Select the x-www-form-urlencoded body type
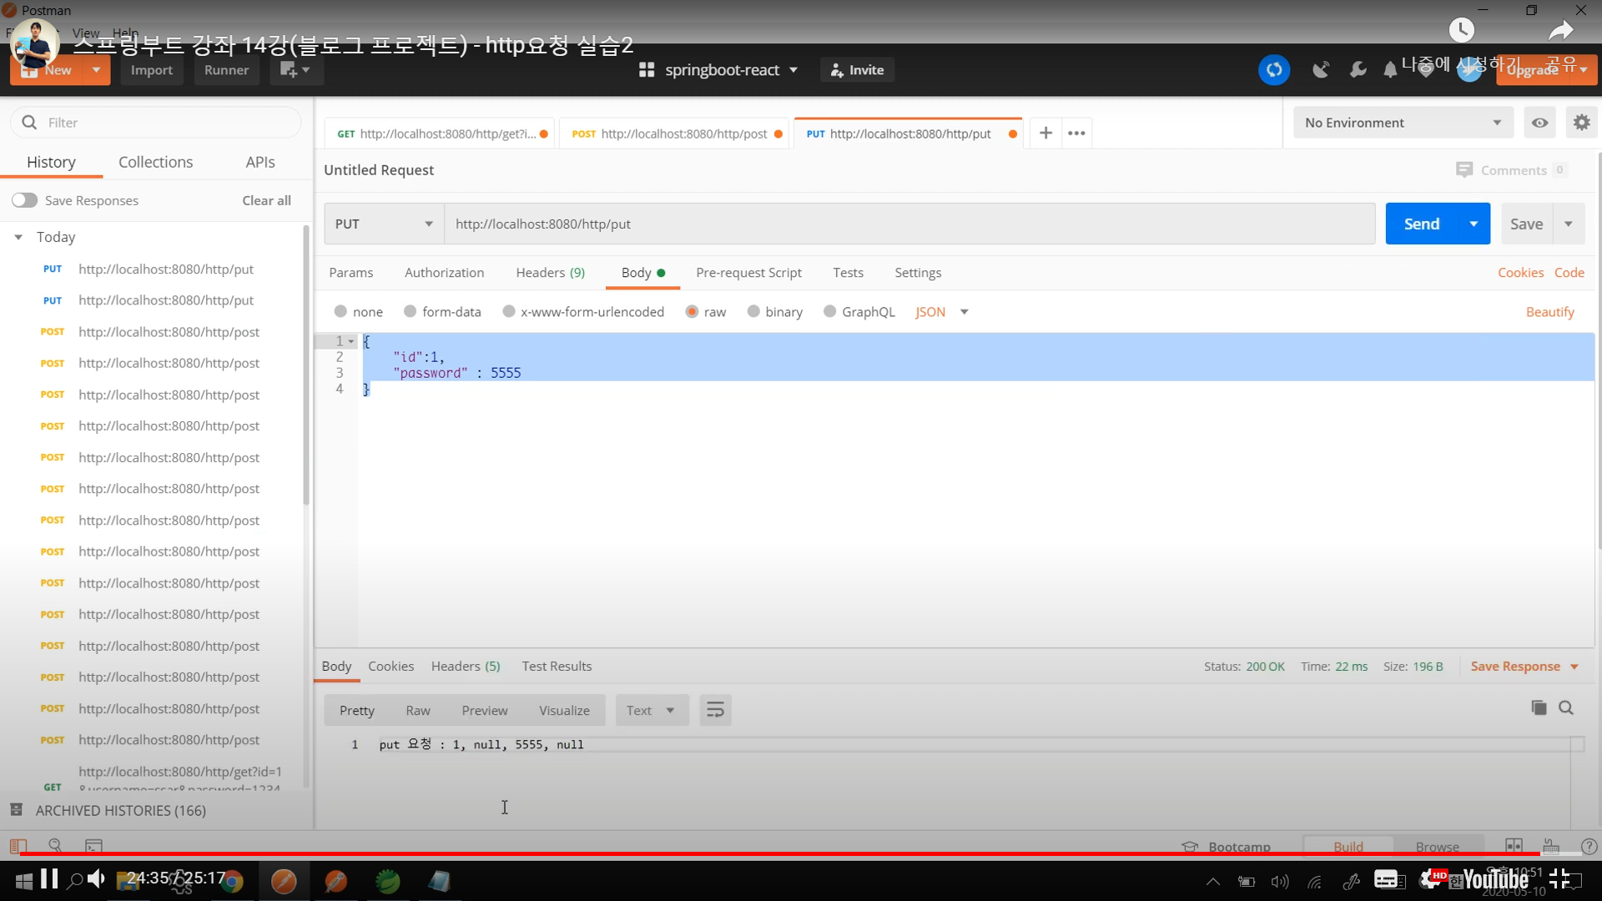The height and width of the screenshot is (901, 1602). [x=508, y=311]
